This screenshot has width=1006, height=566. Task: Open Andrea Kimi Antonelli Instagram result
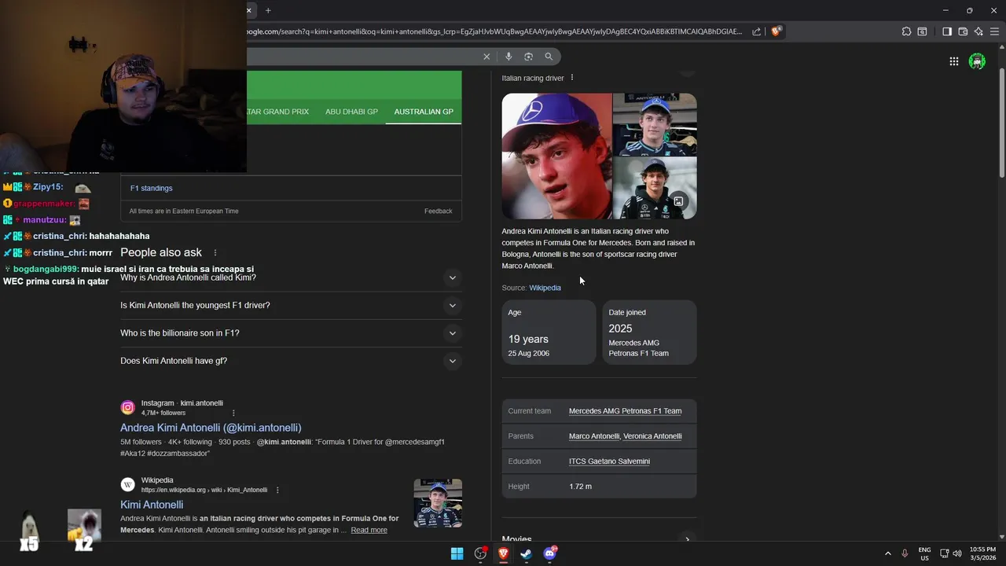click(211, 428)
